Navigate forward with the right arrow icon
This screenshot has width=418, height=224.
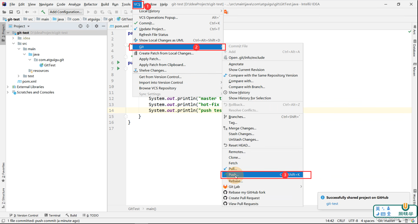coord(34,12)
